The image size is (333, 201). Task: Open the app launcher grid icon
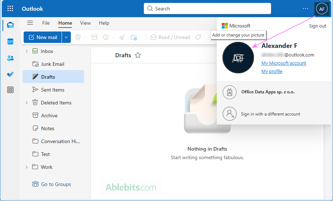pos(10,9)
